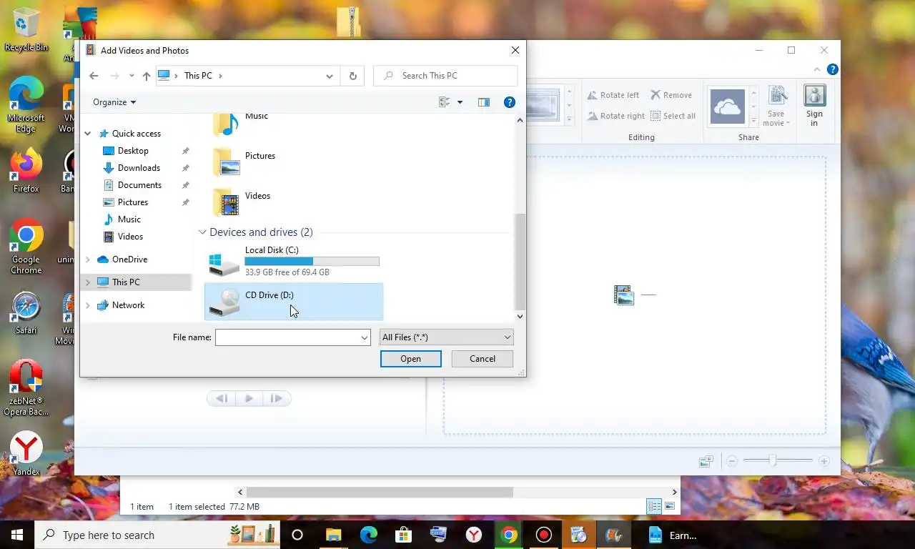915x549 pixels.
Task: Click Rotate right in Movie Maker ribbon
Action: click(x=616, y=116)
